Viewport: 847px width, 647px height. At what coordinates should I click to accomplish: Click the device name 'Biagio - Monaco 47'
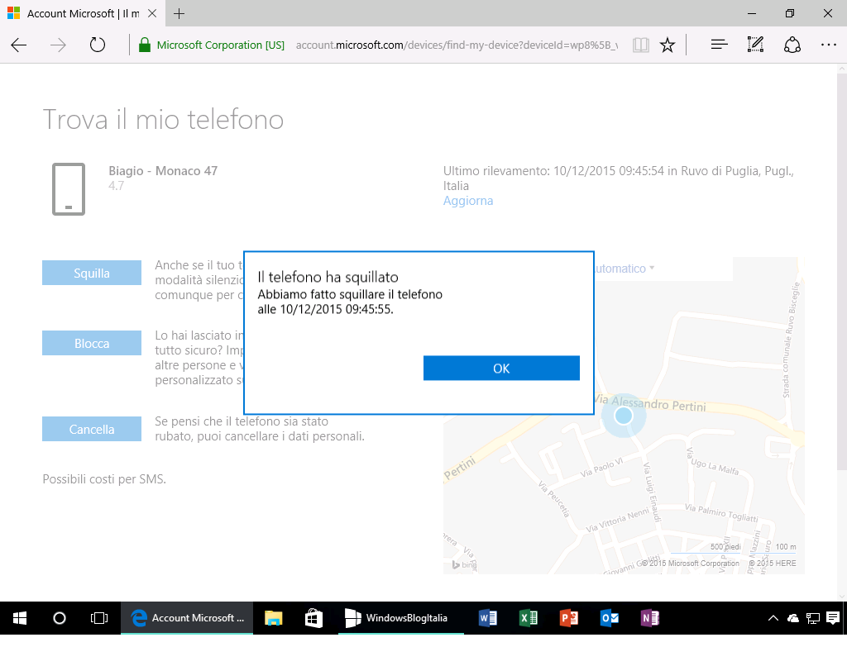tap(163, 171)
